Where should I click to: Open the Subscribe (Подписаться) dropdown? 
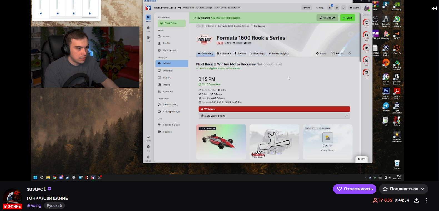click(x=404, y=189)
